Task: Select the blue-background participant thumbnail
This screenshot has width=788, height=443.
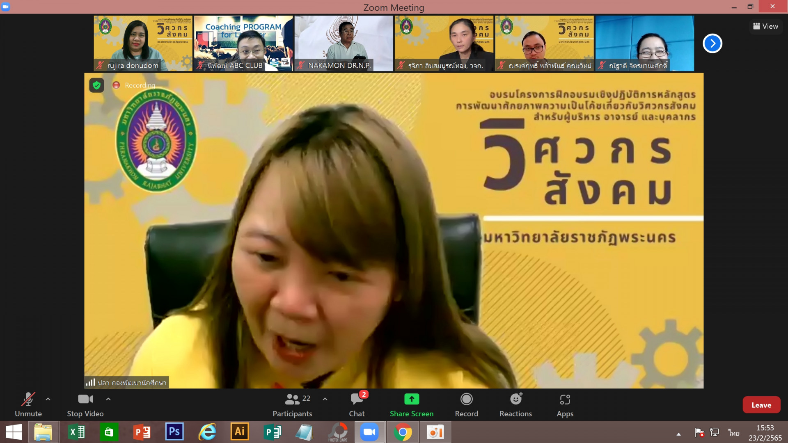Action: click(645, 43)
